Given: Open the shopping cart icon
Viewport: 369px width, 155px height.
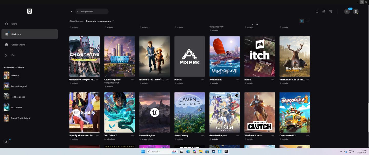Looking at the screenshot, I should coord(331,11).
